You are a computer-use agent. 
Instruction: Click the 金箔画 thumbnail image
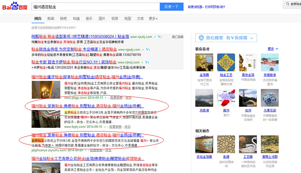click(x=204, y=62)
